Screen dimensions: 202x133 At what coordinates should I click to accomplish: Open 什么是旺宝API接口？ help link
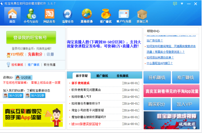pos(159,63)
